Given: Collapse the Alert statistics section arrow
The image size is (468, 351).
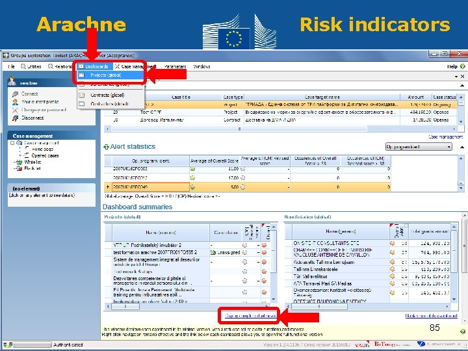Looking at the screenshot, I should coord(462,147).
